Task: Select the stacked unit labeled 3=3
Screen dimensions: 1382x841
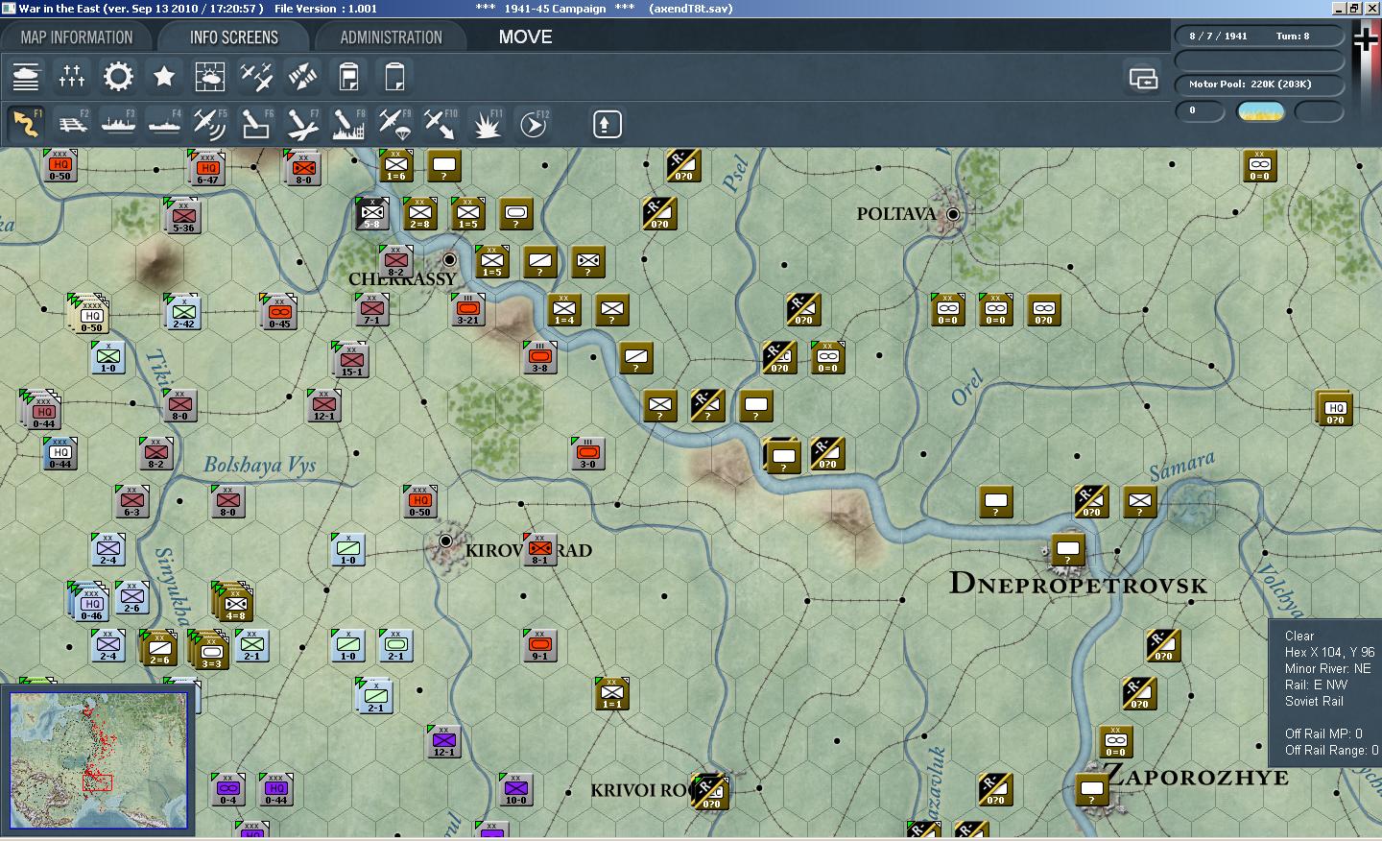Action: [x=210, y=649]
